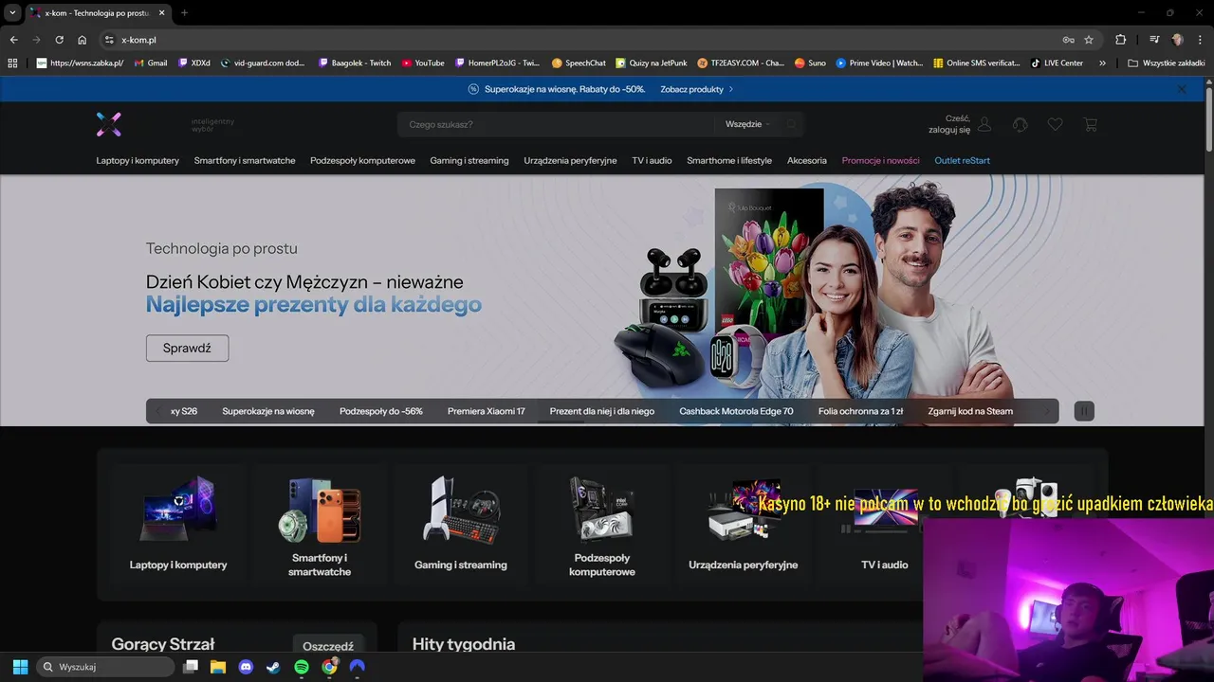Open the Gaming i streaming menu
This screenshot has height=682, width=1214.
point(469,161)
